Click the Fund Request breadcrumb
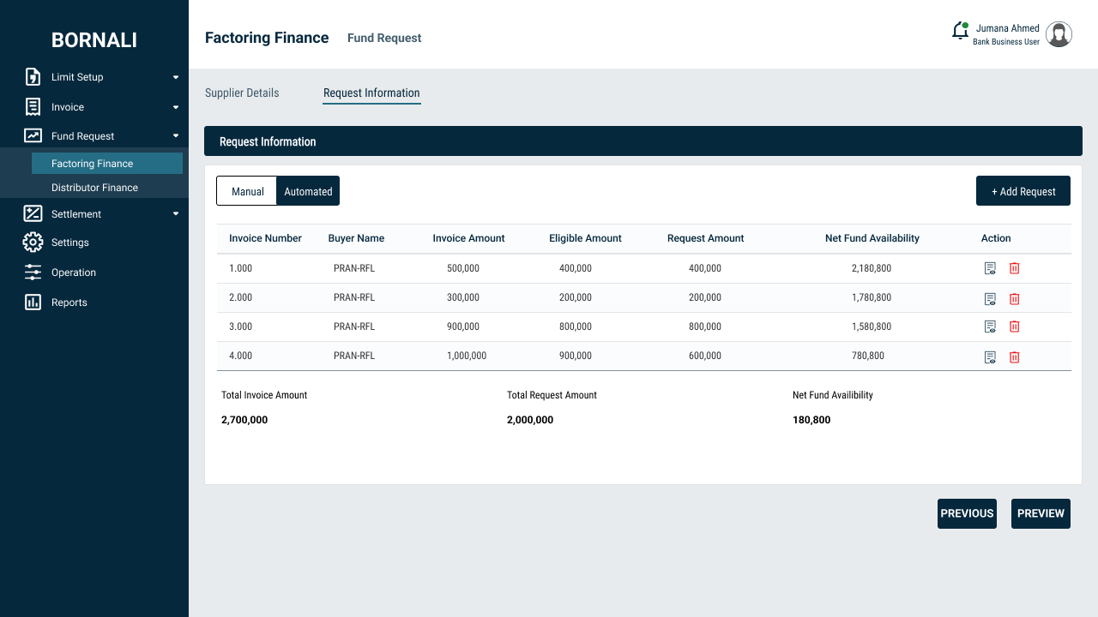Image resolution: width=1098 pixels, height=617 pixels. point(384,38)
